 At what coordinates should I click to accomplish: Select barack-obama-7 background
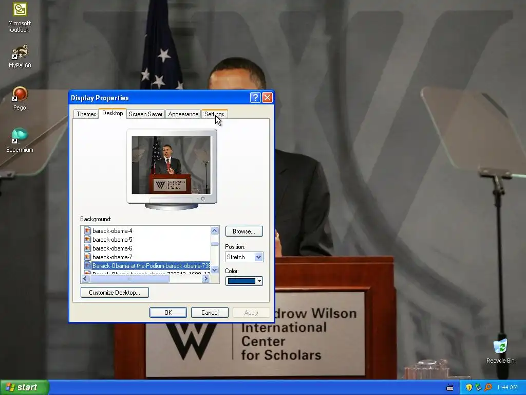tap(112, 257)
